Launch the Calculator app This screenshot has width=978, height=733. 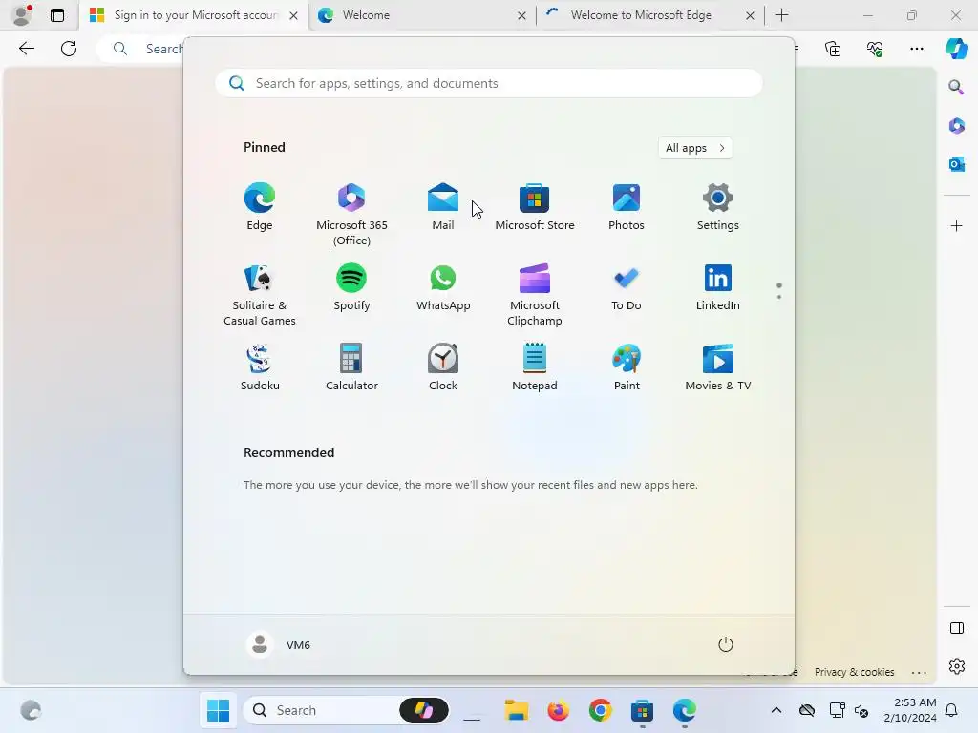coord(351,367)
